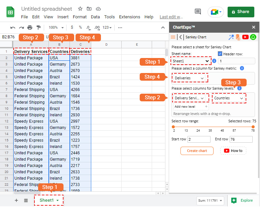Open the Edit menu
The height and width of the screenshot is (212, 260).
pos(36,17)
